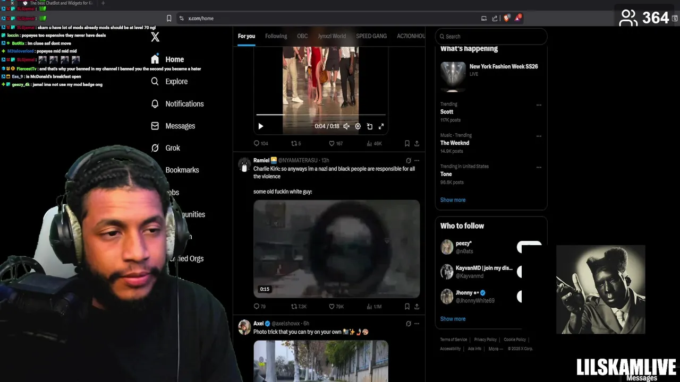The image size is (680, 382).
Task: Open trending topic The Weeknd
Action: 455,143
